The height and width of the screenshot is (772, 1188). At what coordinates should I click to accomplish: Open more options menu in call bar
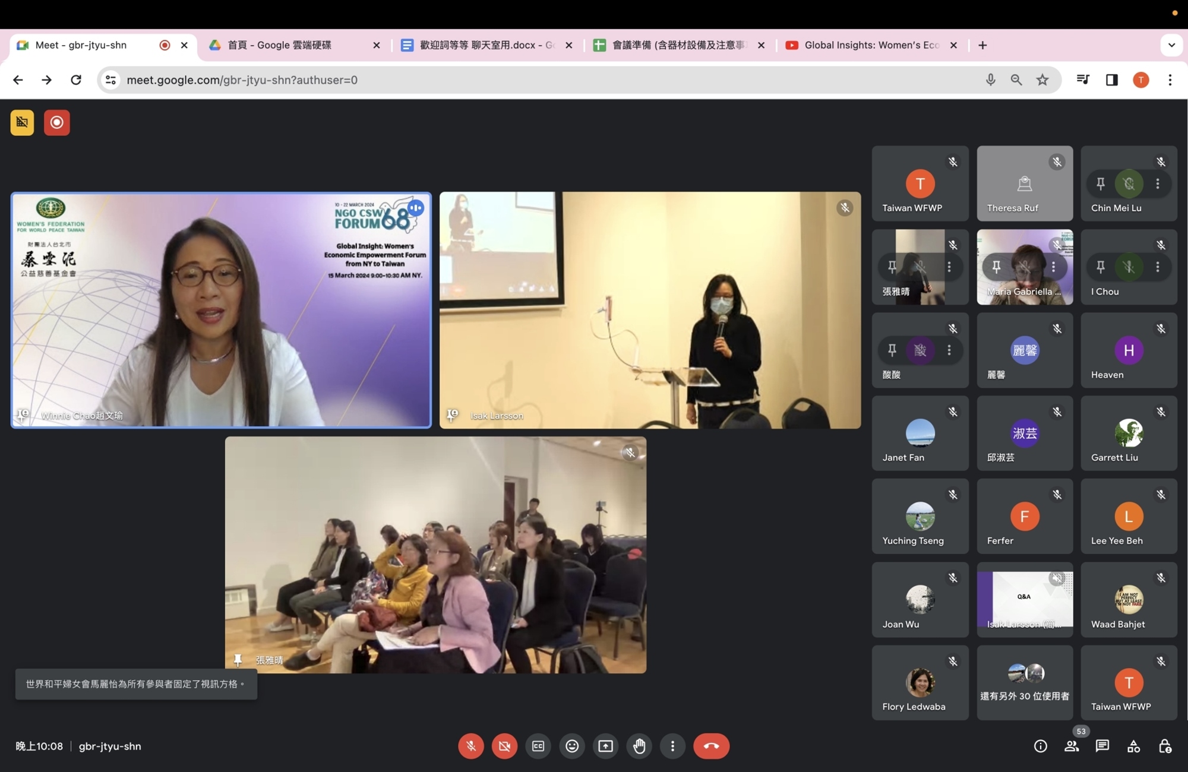tap(672, 746)
